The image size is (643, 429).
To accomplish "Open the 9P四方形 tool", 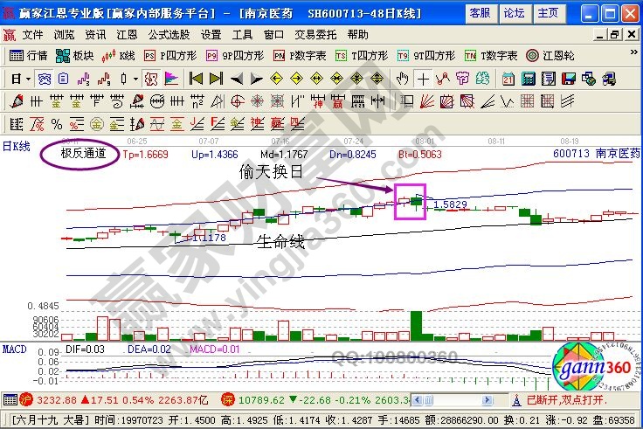I will pyautogui.click(x=234, y=55).
